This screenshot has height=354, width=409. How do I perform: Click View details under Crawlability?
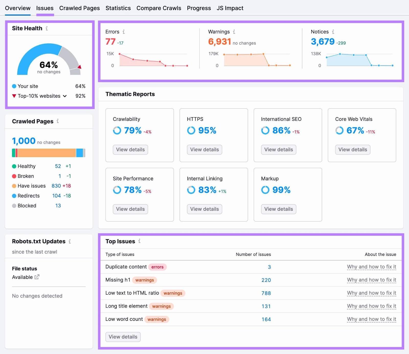click(130, 150)
